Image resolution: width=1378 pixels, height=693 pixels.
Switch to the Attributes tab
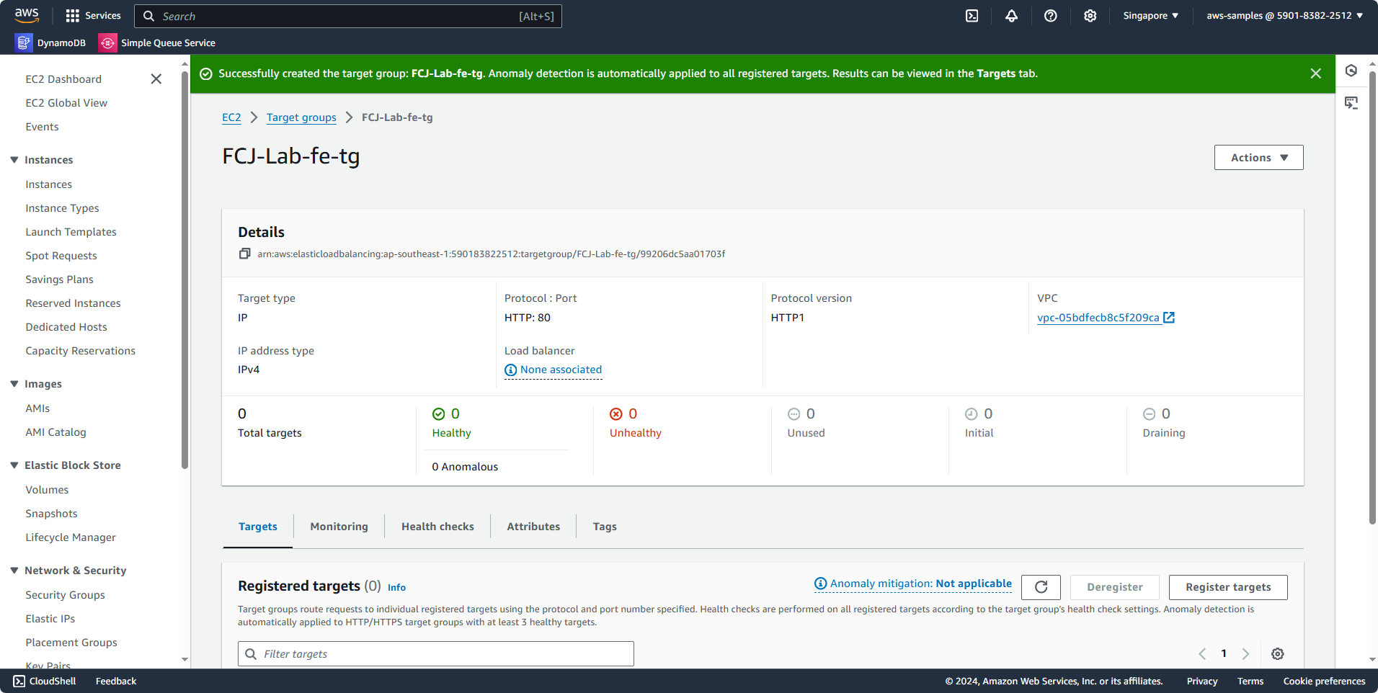pyautogui.click(x=533, y=527)
